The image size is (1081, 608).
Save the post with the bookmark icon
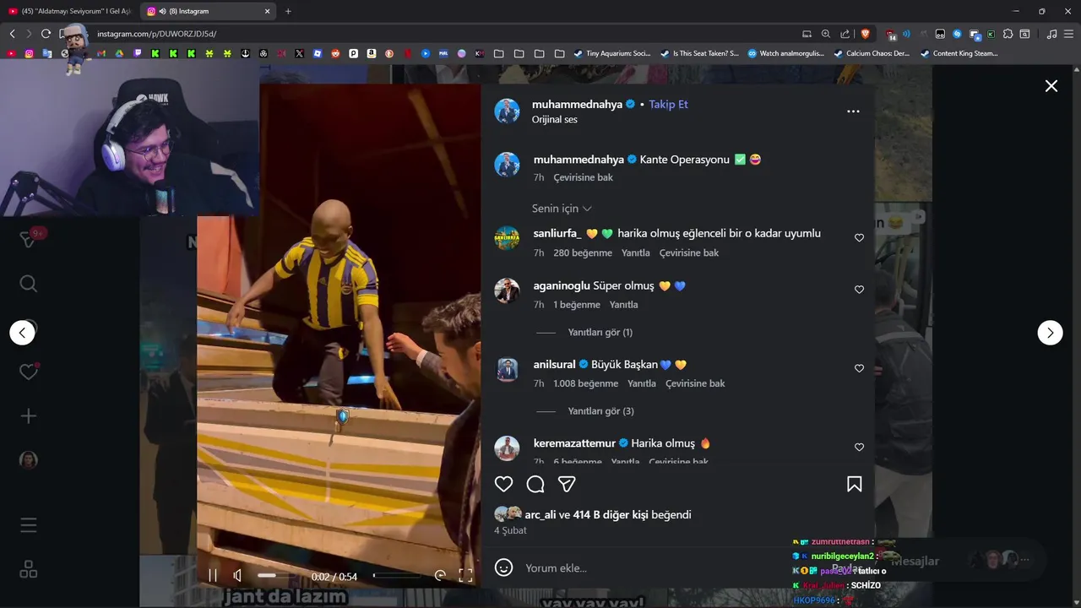[x=855, y=484]
